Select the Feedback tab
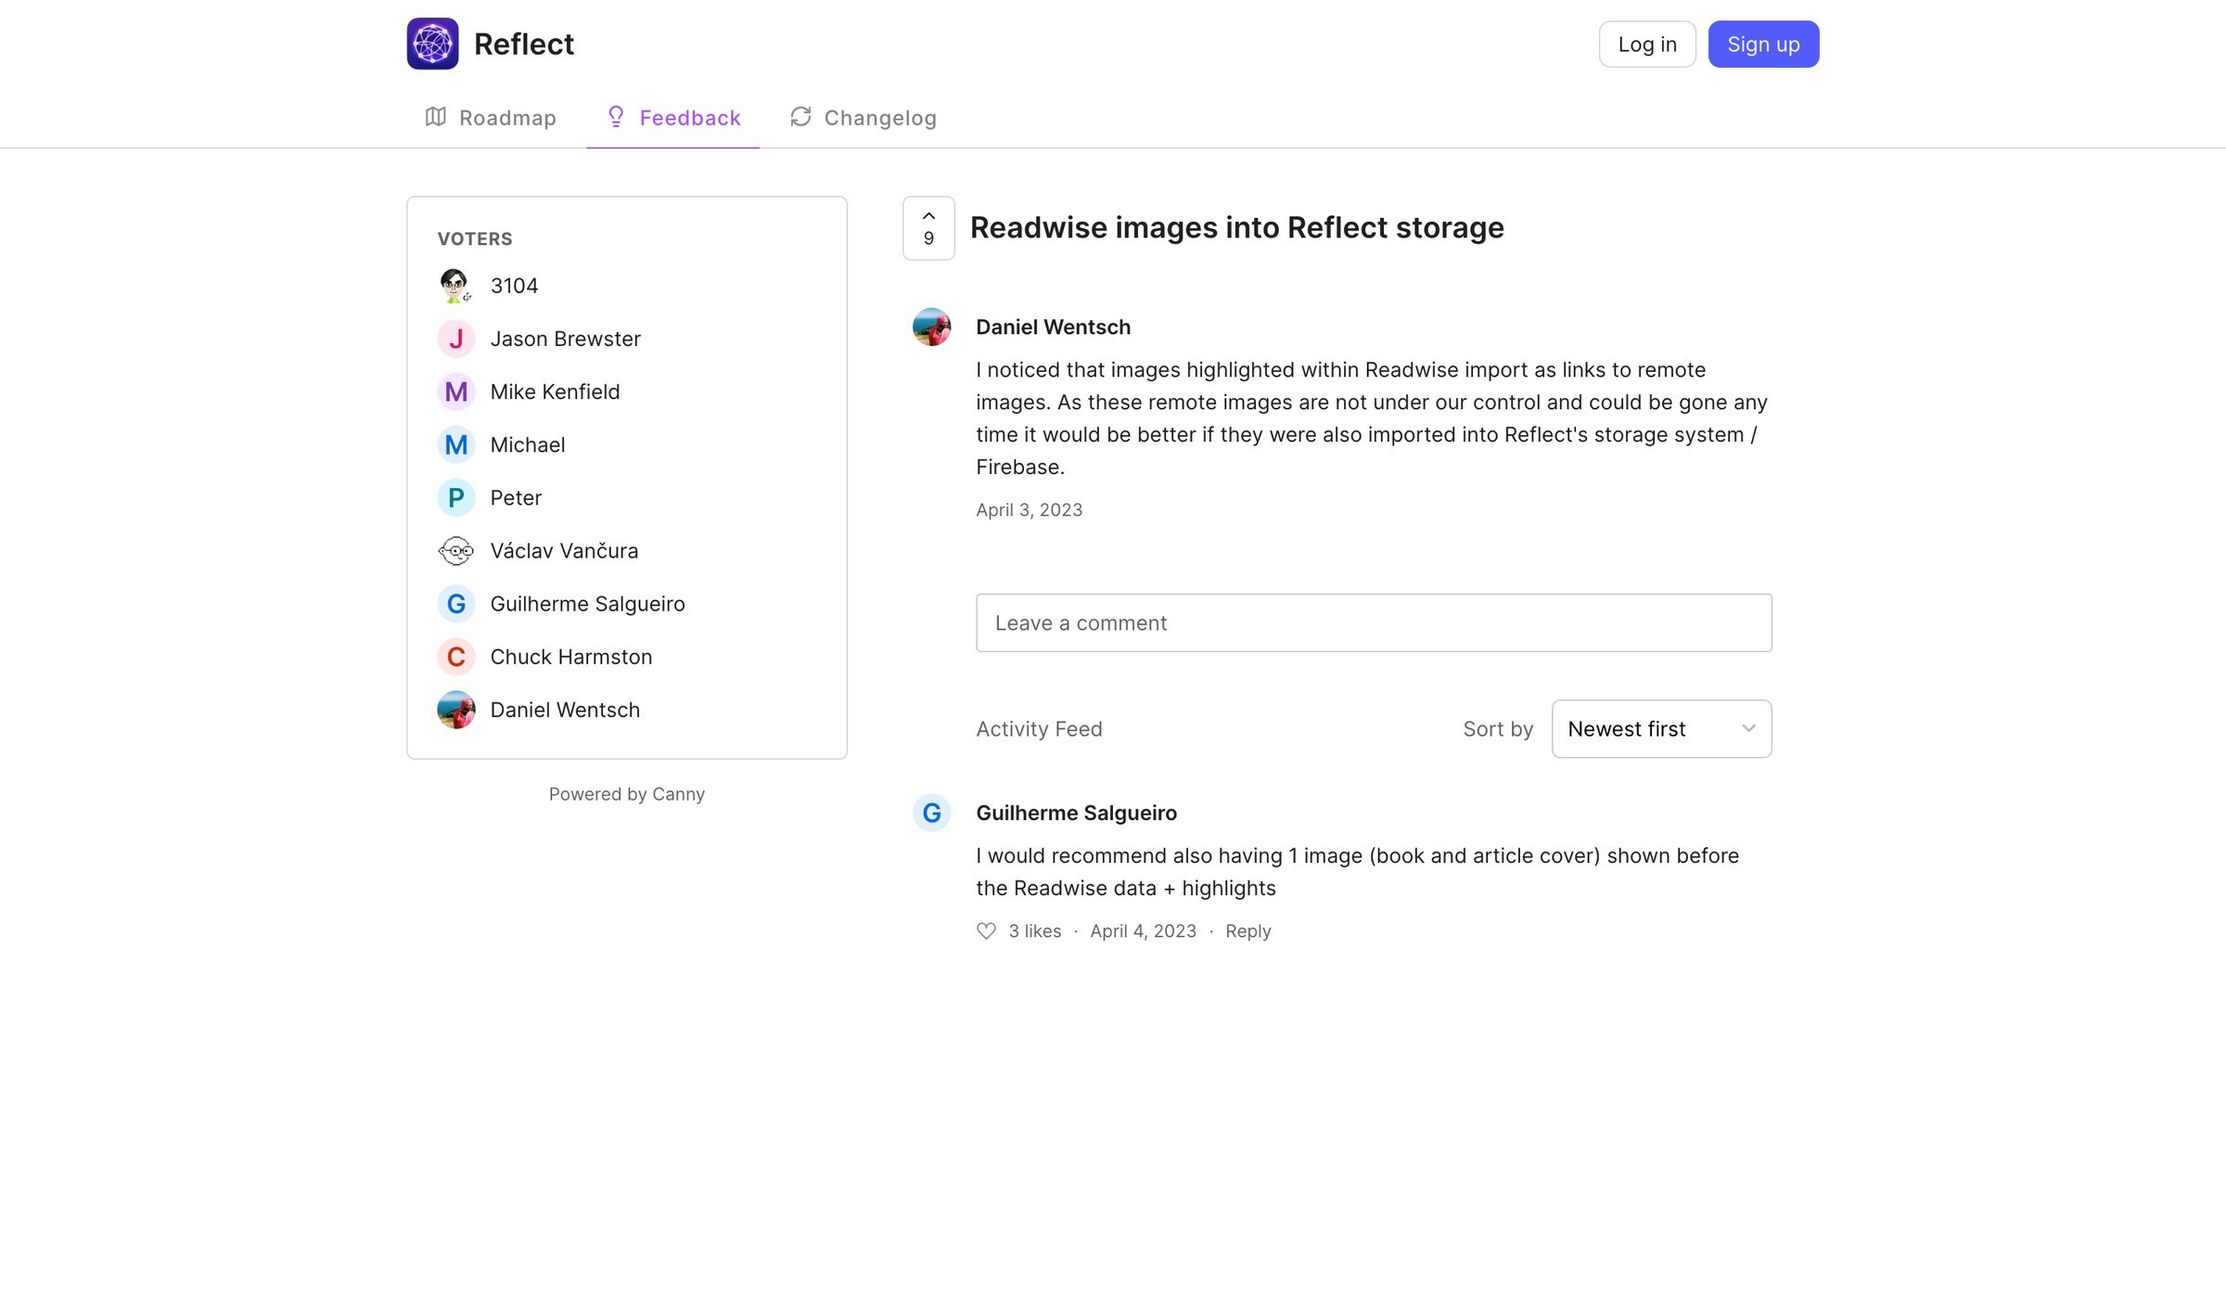Viewport: 2226px width, 1309px height. 673,118
